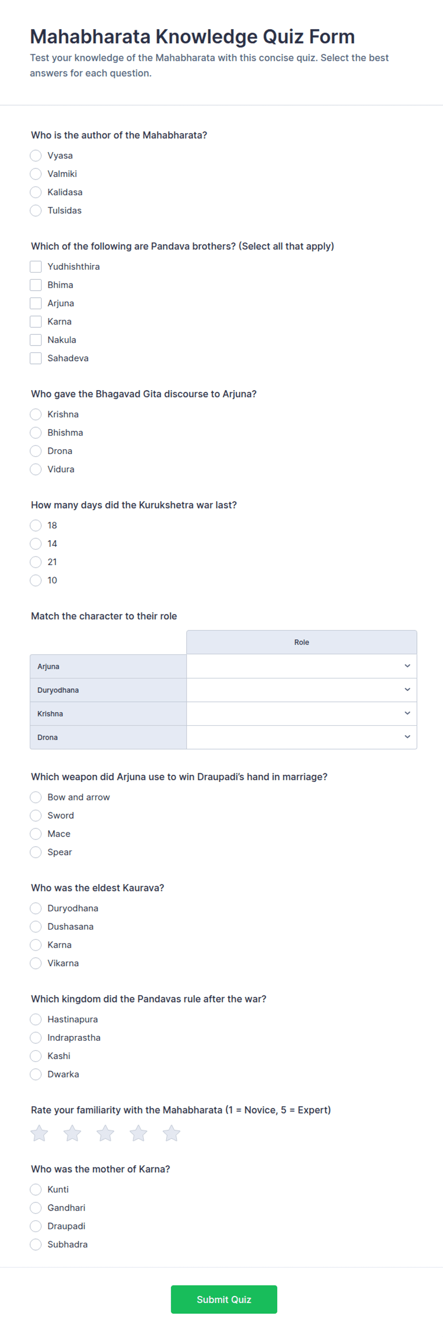Pick Bow and arrow option

coord(36,797)
